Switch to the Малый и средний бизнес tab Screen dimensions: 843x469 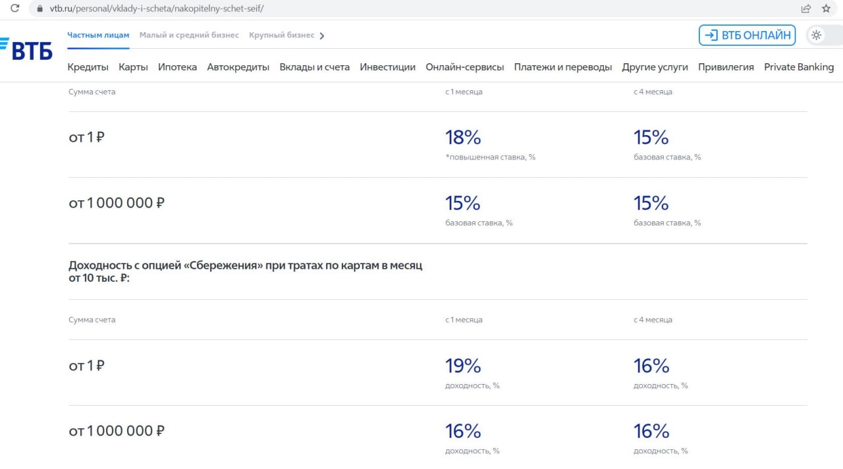click(189, 36)
